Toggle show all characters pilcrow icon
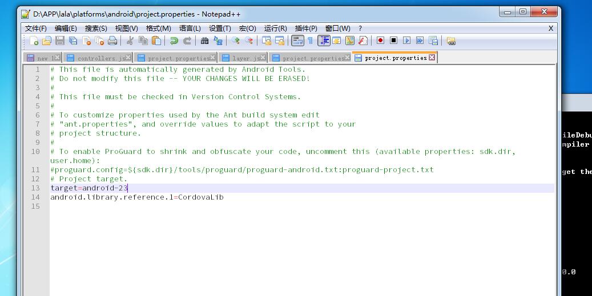 (x=311, y=40)
